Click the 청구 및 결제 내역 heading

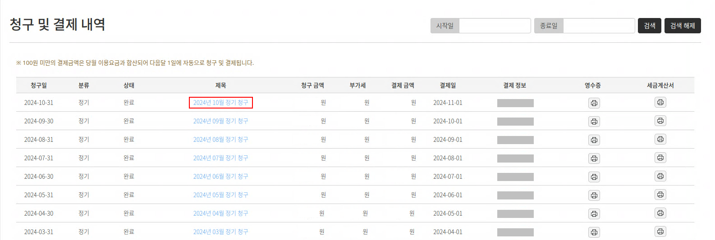[58, 24]
